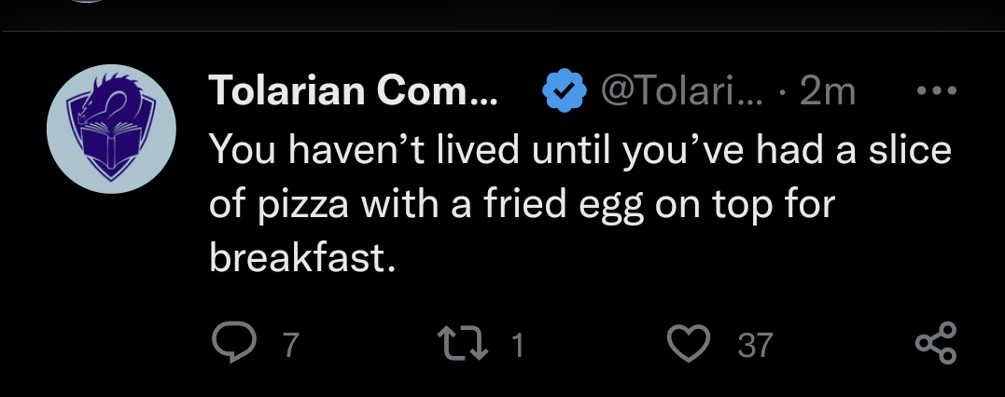
Task: Click the word "breakfast." in the tweet
Action: [x=302, y=258]
